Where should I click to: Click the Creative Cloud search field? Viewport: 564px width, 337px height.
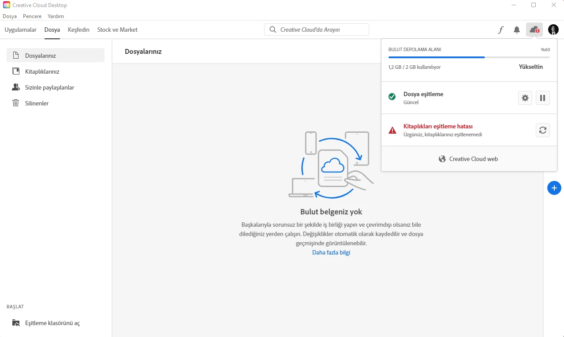pos(317,30)
